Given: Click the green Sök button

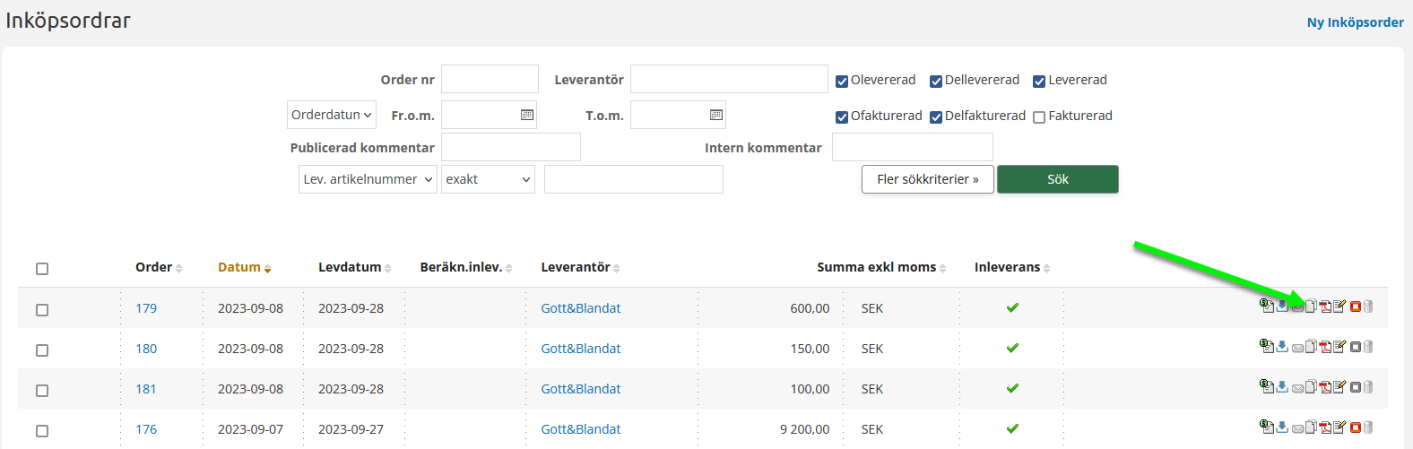Looking at the screenshot, I should pyautogui.click(x=1057, y=179).
